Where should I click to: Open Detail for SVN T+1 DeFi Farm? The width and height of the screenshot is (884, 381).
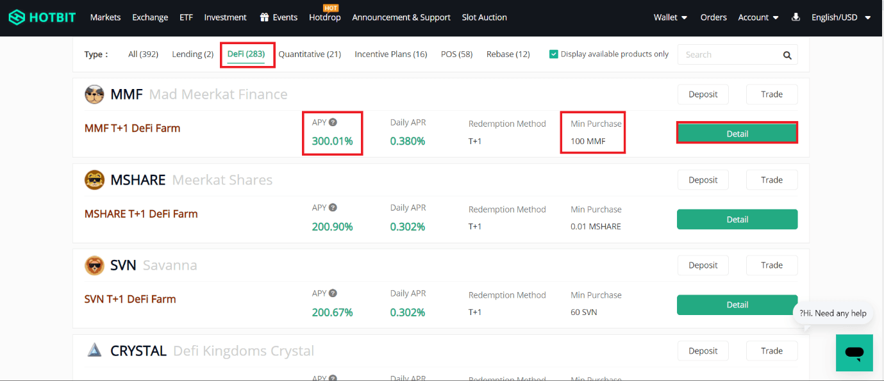tap(737, 305)
